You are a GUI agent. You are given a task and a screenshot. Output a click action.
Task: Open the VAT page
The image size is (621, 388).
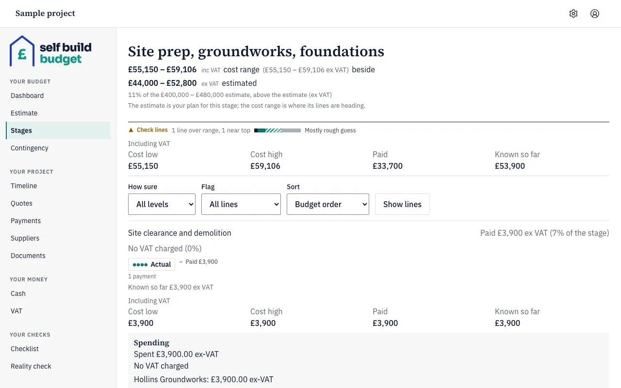(58, 311)
